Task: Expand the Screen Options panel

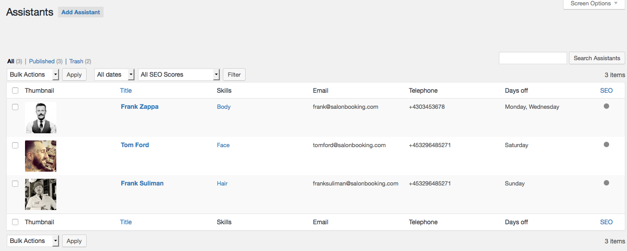Action: point(594,4)
